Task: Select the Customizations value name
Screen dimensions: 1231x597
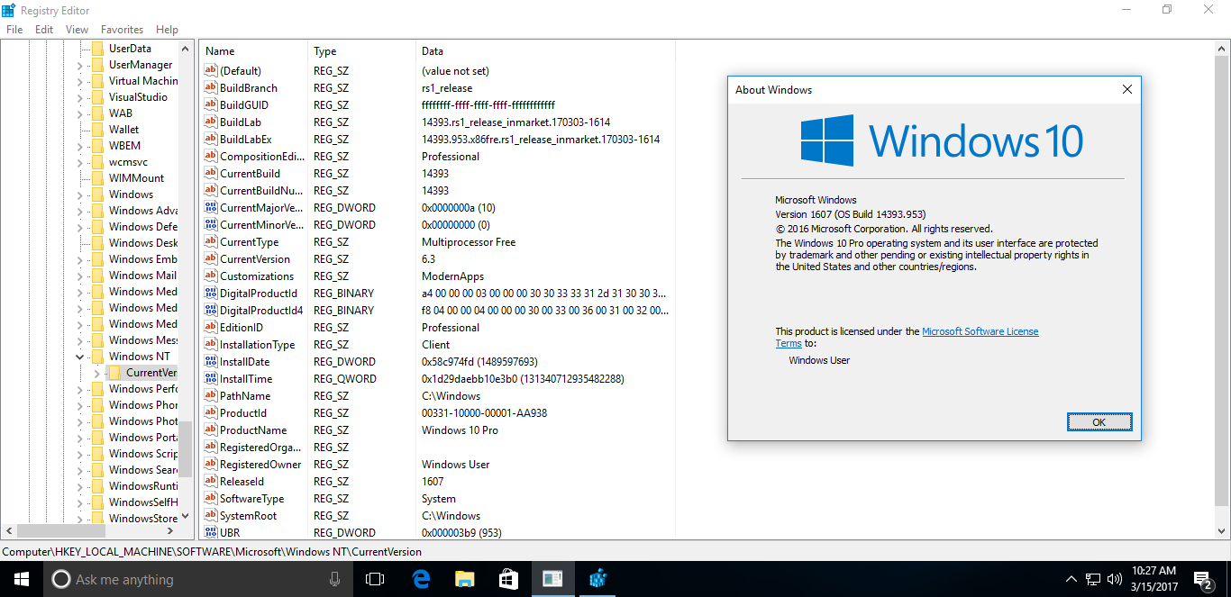Action: click(x=257, y=276)
